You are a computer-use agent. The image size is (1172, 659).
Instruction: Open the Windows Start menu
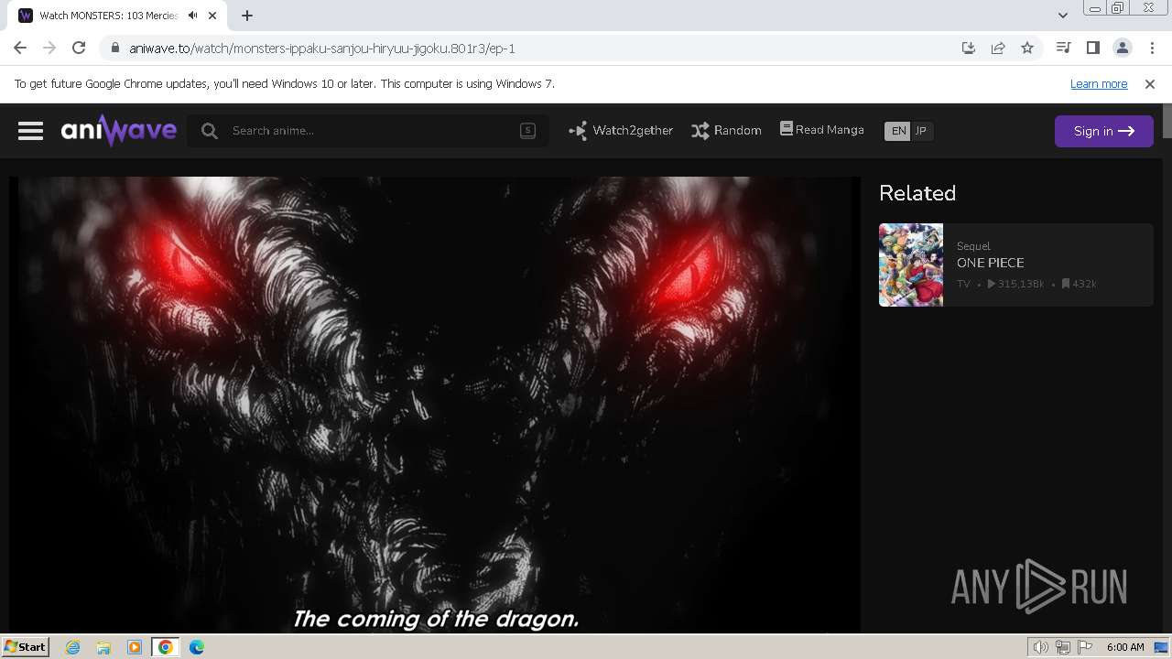pos(25,647)
